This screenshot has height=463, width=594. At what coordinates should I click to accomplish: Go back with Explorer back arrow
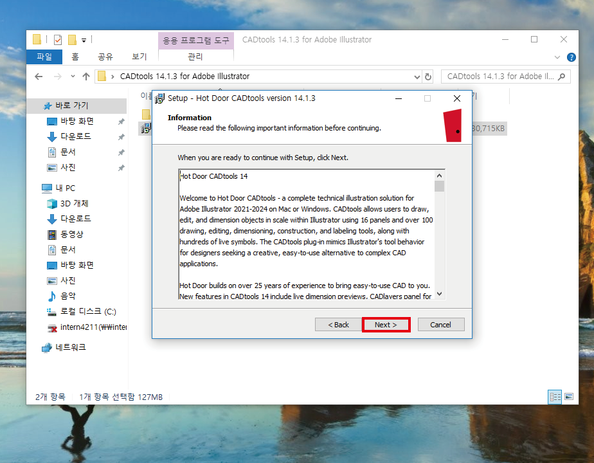[x=39, y=77]
